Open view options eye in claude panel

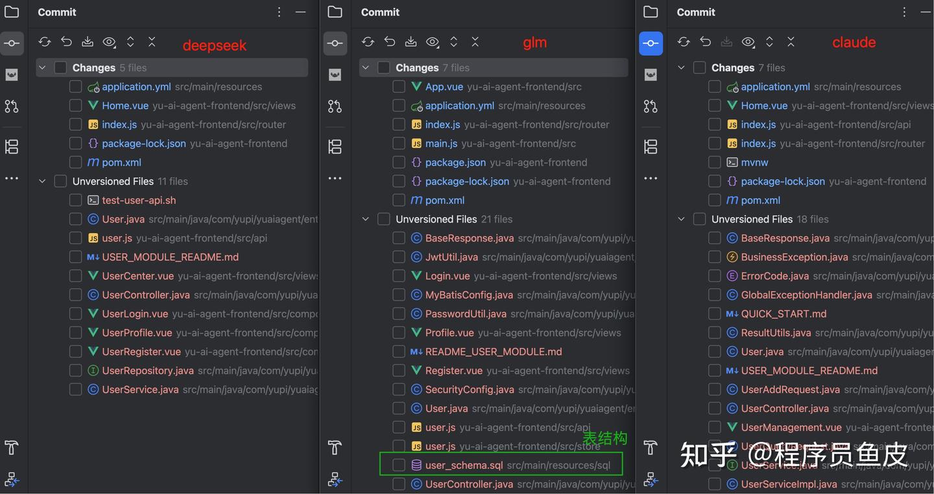[748, 42]
